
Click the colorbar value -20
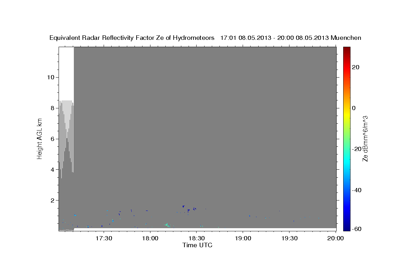(x=356, y=149)
